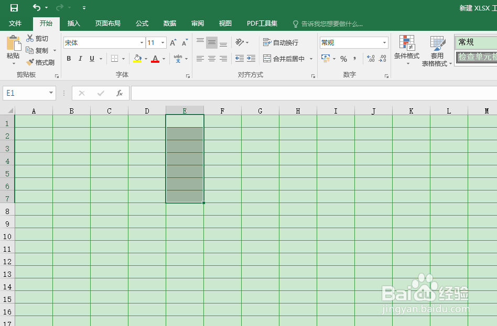Click 合并后居中 merge and center

pyautogui.click(x=284, y=59)
